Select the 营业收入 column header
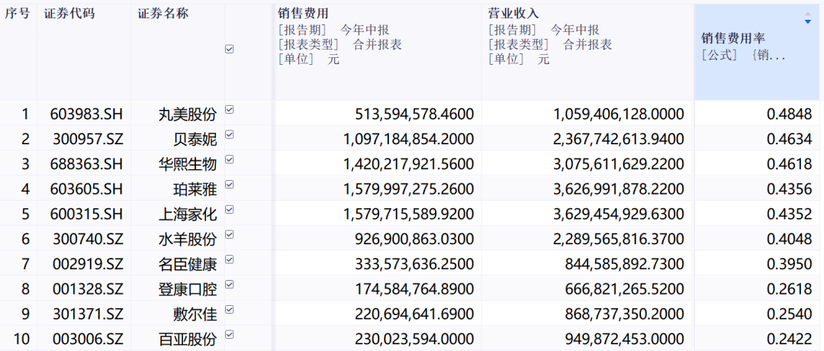The height and width of the screenshot is (351, 824). (587, 53)
